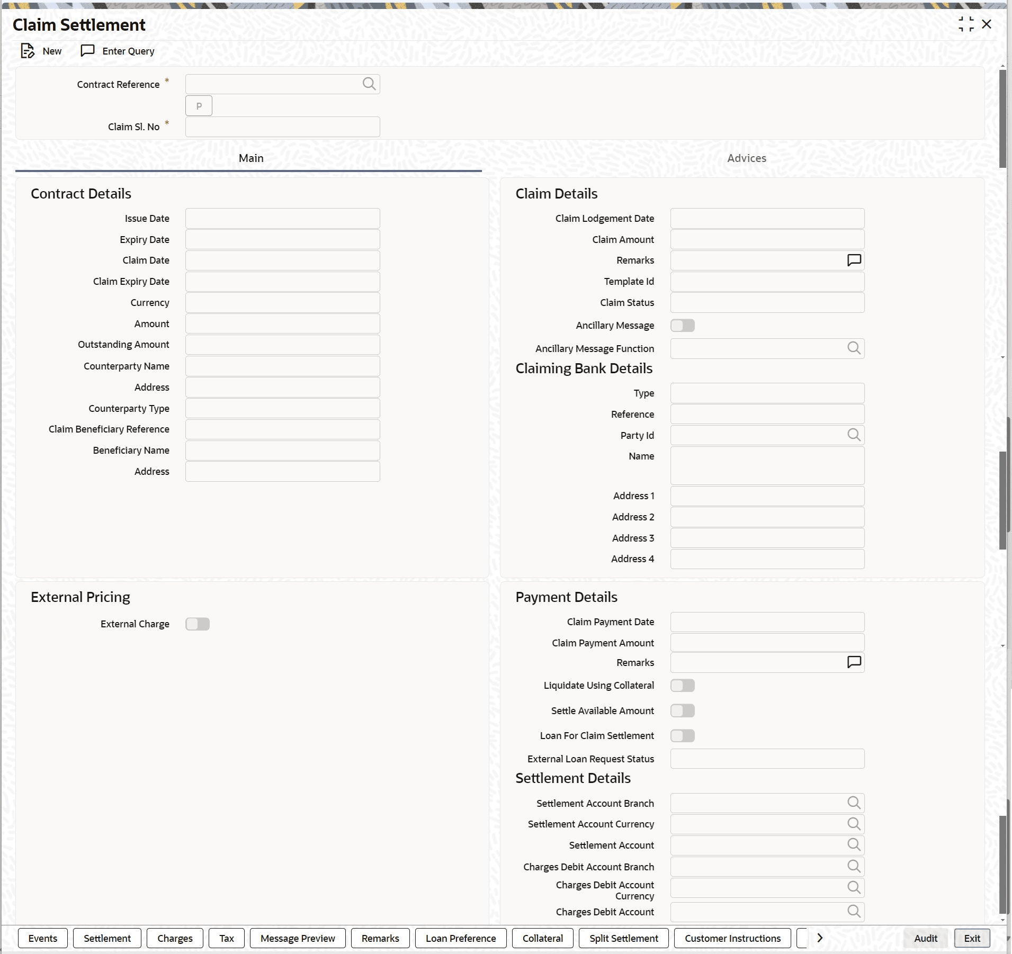Click into the Beneficiary Name field
The image size is (1012, 954).
pos(283,451)
